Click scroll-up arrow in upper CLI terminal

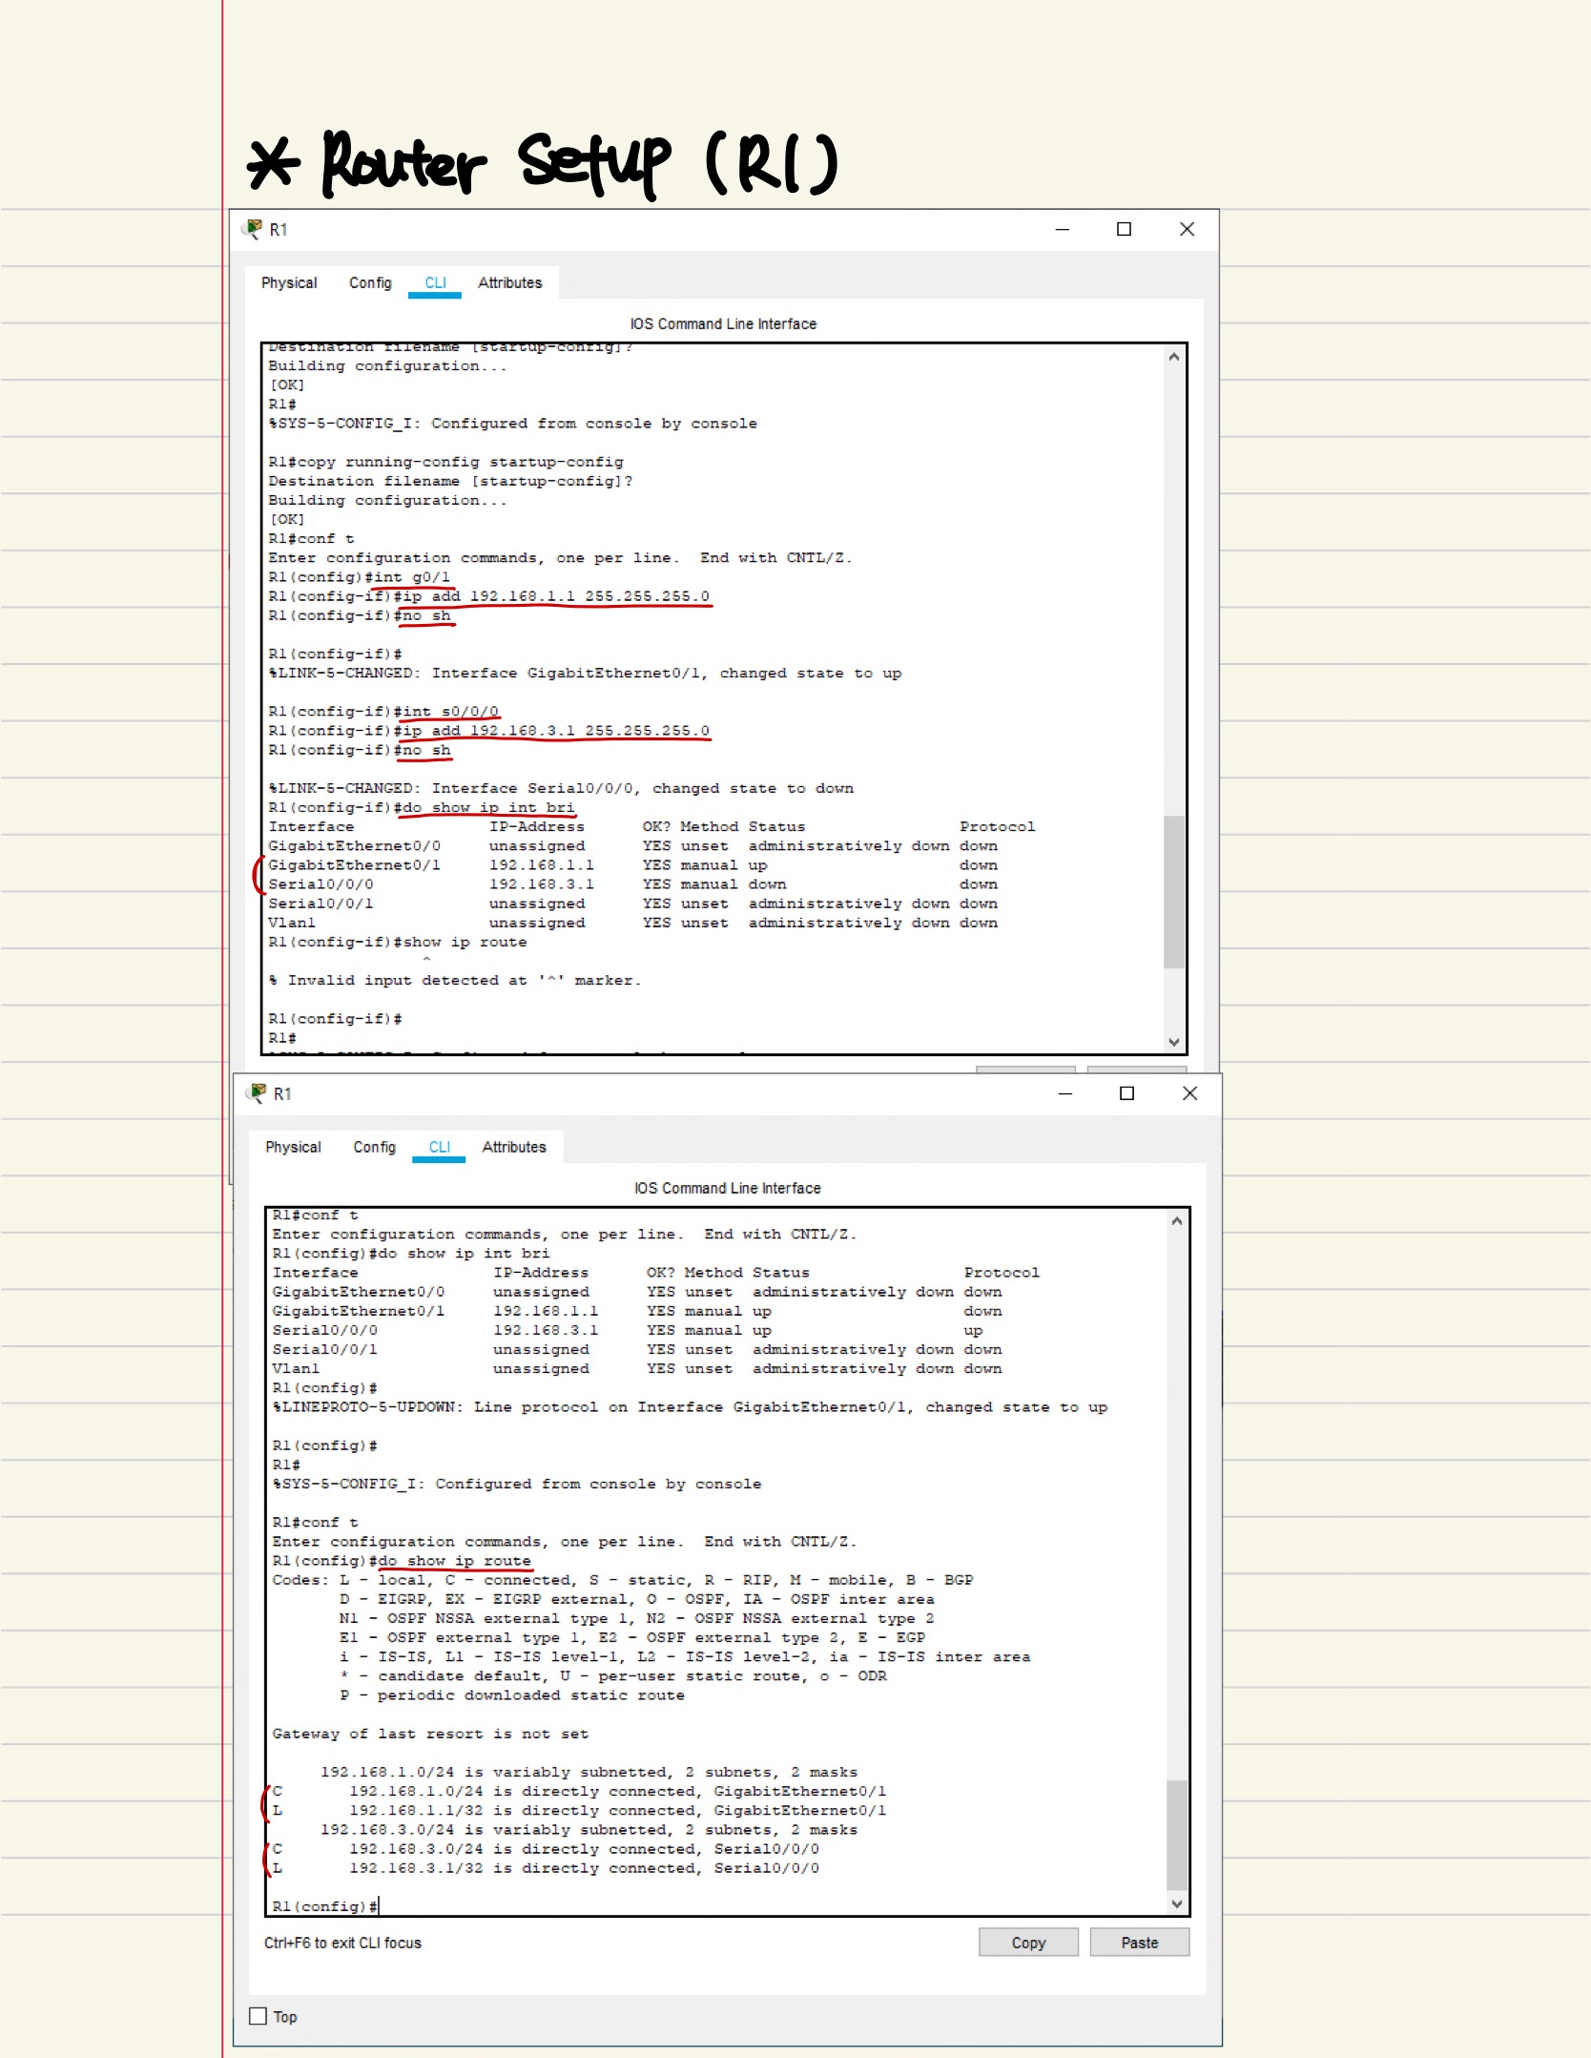pyautogui.click(x=1174, y=357)
